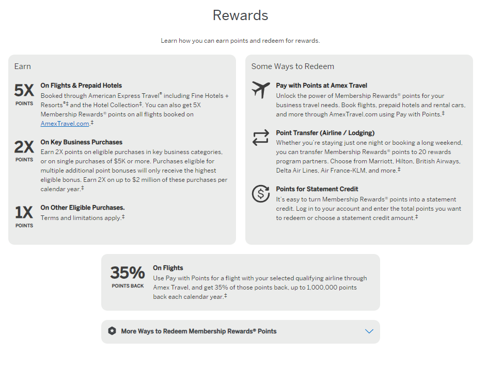
Task: Click the airplane icon for Pay with Points
Action: [x=261, y=90]
